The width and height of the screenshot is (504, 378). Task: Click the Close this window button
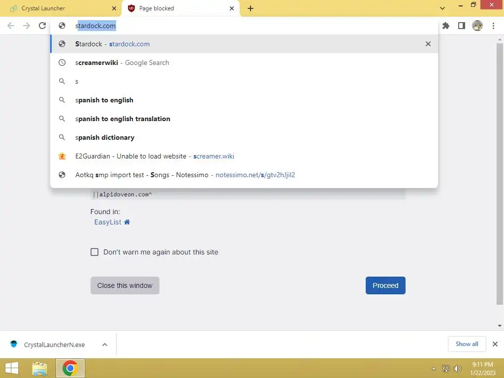125,285
